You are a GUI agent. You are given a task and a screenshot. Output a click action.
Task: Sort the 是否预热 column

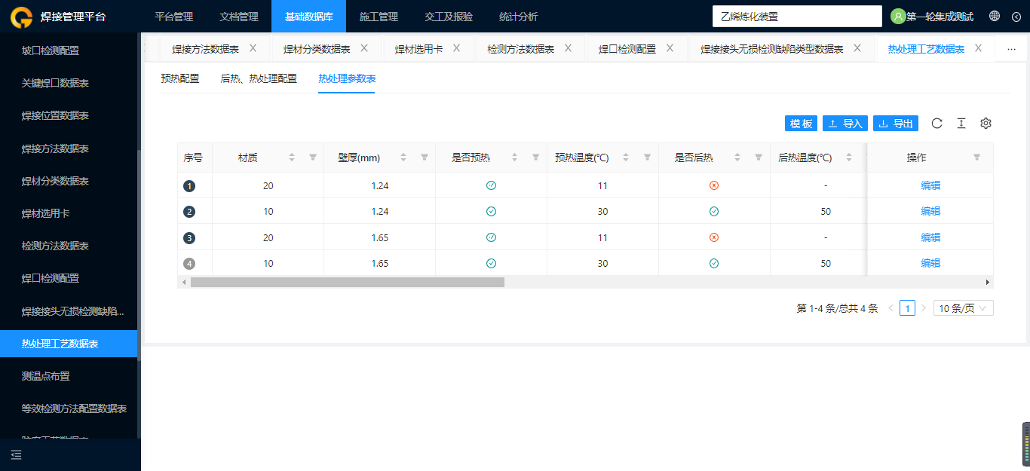coord(515,158)
